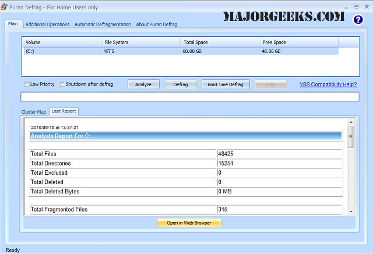Click the fragmented files value 315
373x254 pixels.
point(223,210)
